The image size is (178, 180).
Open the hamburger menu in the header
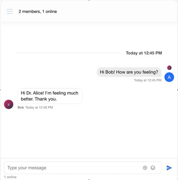[10, 11]
